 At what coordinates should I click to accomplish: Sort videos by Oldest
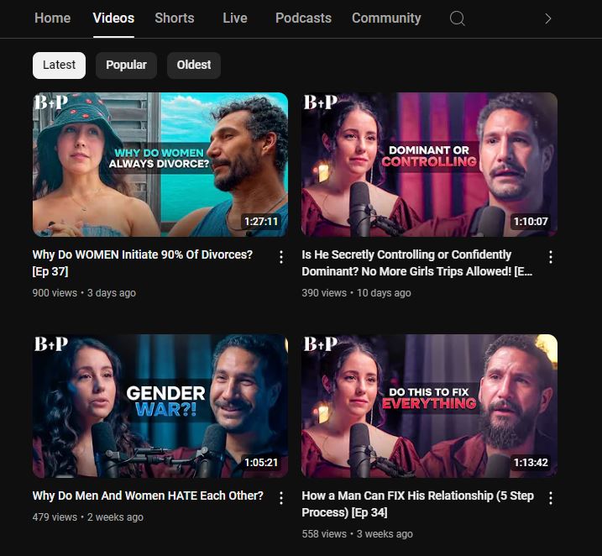pyautogui.click(x=194, y=65)
